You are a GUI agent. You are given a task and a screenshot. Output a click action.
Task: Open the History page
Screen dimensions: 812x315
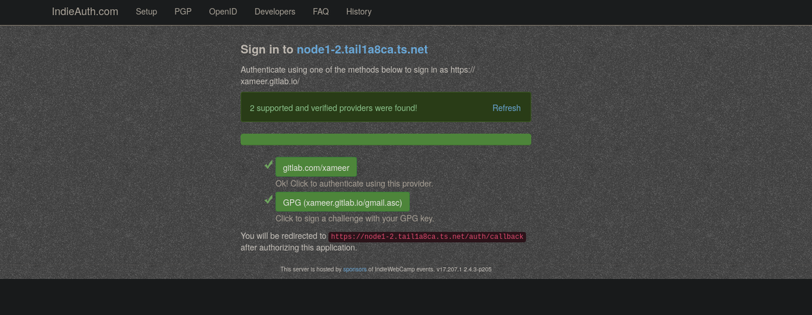pos(358,12)
